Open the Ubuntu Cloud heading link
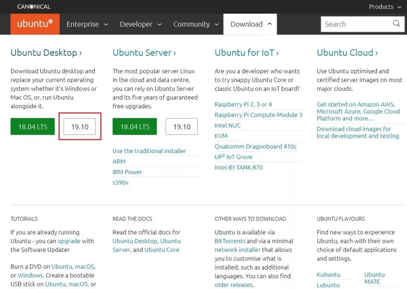407x289 pixels. click(x=347, y=53)
